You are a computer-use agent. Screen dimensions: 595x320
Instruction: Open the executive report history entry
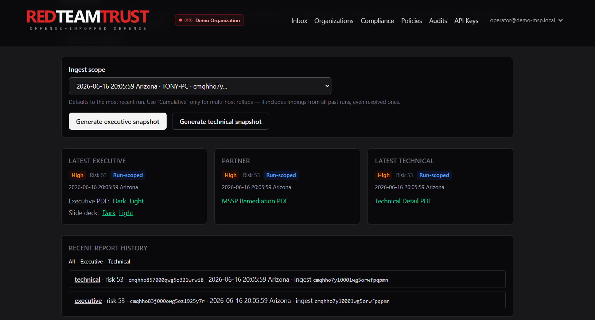pos(88,301)
